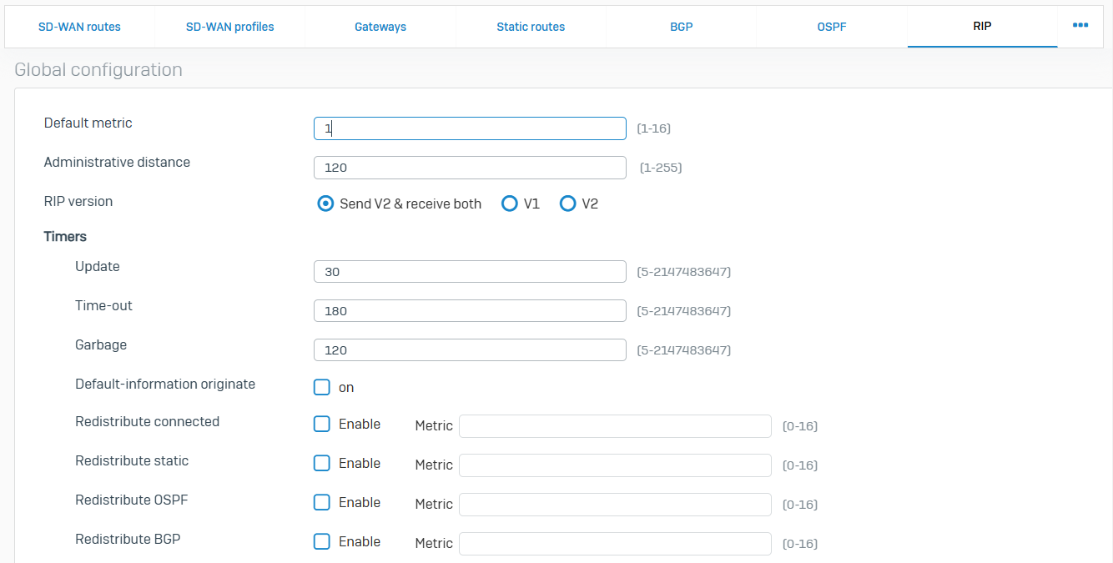Check the Redistribute OSPF Enable box
The image size is (1113, 563).
pyautogui.click(x=322, y=502)
